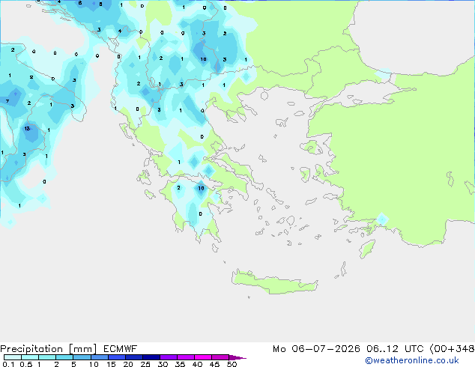The height and width of the screenshot is (367, 475).
Task: Click the island of Rhodes
Action: point(367,249)
